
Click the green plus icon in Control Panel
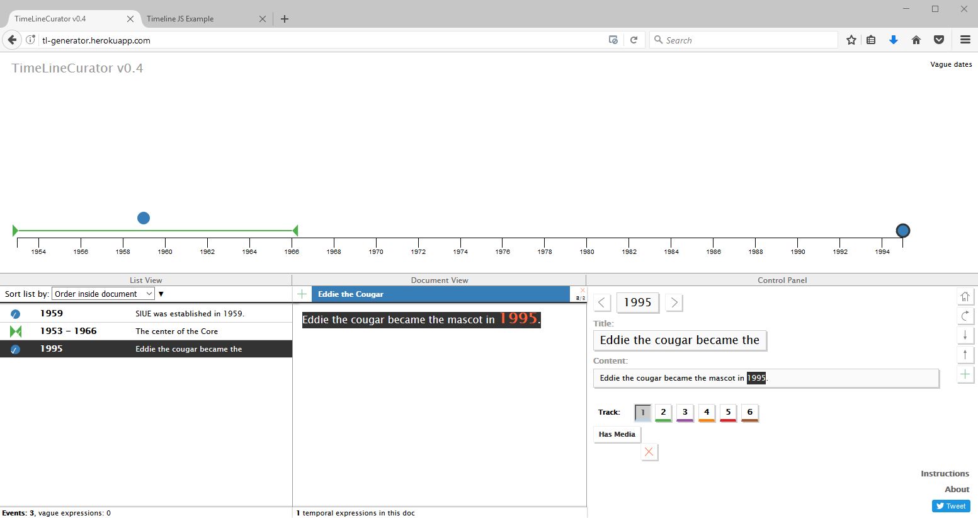click(965, 374)
